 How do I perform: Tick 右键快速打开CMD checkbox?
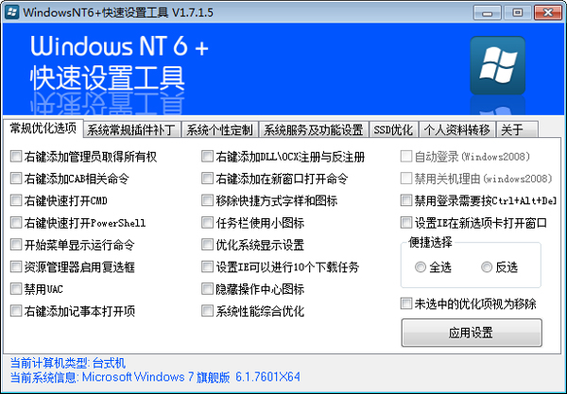(x=16, y=200)
